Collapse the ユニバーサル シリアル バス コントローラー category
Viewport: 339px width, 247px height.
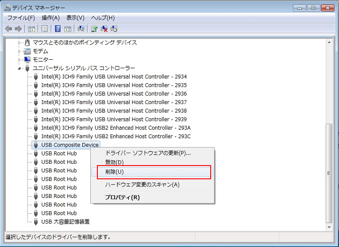[x=19, y=68]
